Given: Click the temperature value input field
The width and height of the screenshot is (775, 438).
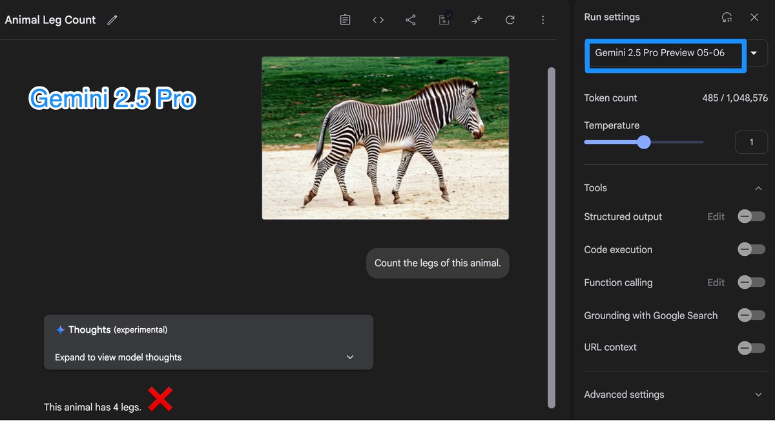Looking at the screenshot, I should pyautogui.click(x=751, y=142).
